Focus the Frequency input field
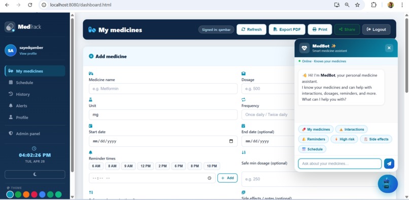 coord(268,114)
